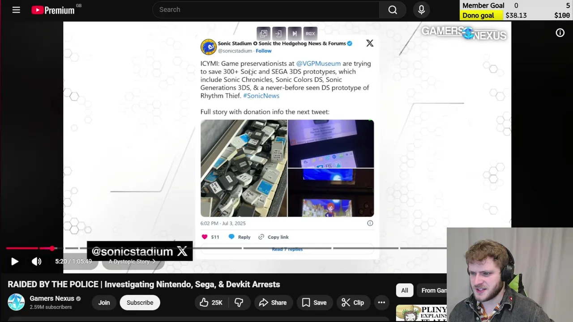Open Read 7 replies link

(287, 249)
